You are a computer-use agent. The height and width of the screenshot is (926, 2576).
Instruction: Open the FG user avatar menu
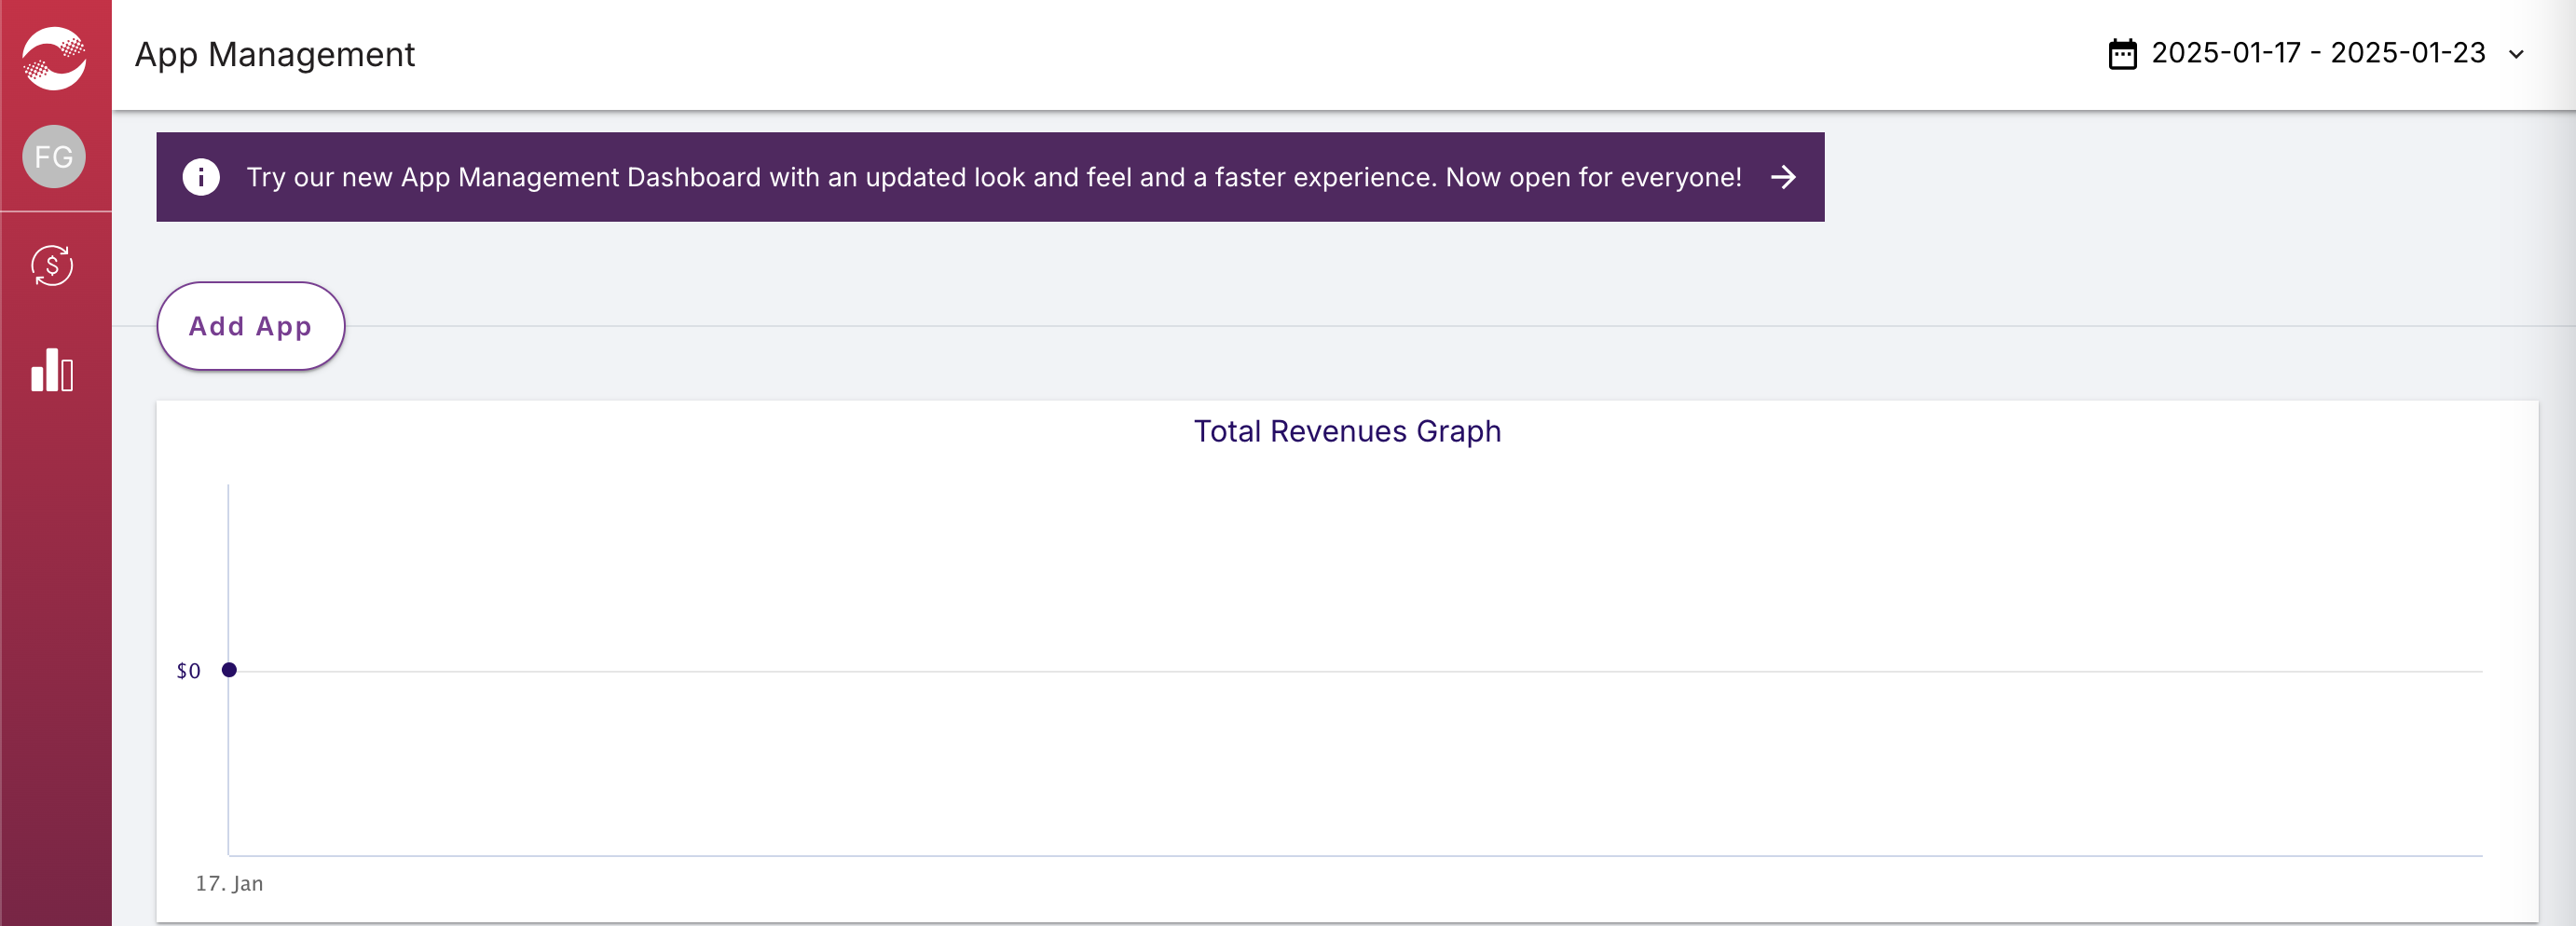pos(54,157)
